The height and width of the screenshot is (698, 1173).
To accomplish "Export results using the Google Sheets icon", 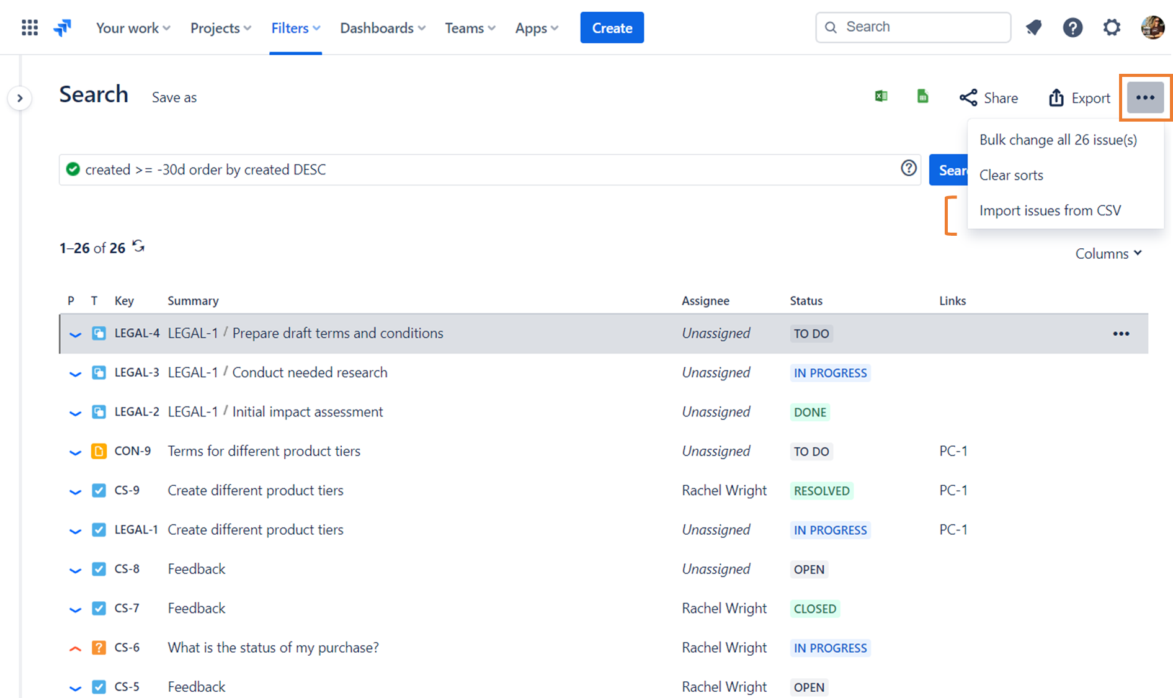I will click(x=922, y=96).
